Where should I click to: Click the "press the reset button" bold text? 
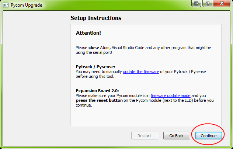(99, 100)
